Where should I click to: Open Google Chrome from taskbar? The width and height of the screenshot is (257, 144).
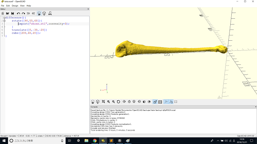pyautogui.click(x=95, y=140)
